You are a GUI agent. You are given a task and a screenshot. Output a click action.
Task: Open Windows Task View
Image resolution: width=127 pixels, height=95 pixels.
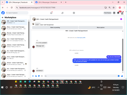point(11,87)
